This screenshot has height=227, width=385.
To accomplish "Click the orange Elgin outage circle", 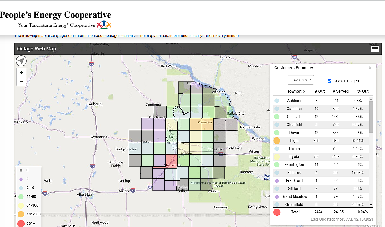I will tap(277, 140).
